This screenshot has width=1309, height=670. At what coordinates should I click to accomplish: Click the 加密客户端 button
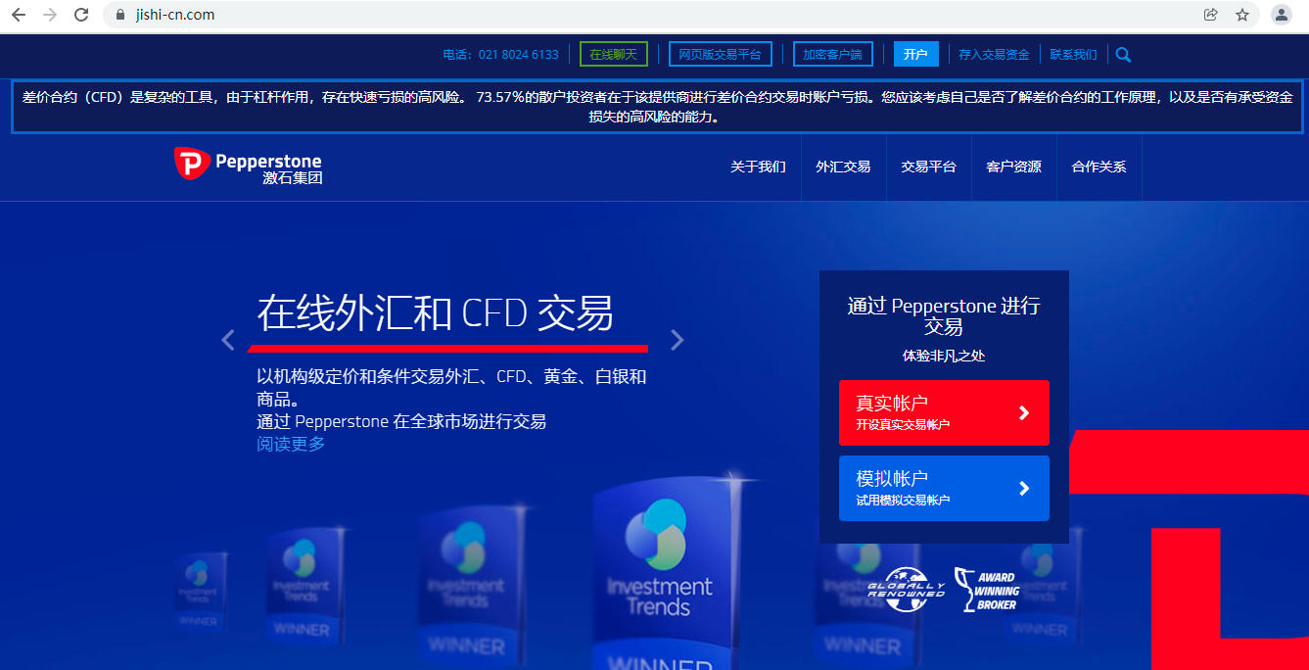[832, 55]
